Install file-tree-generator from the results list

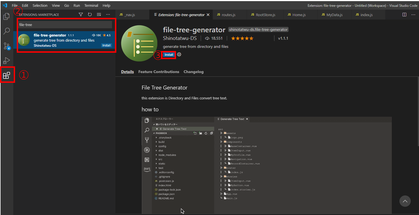tap(106, 45)
